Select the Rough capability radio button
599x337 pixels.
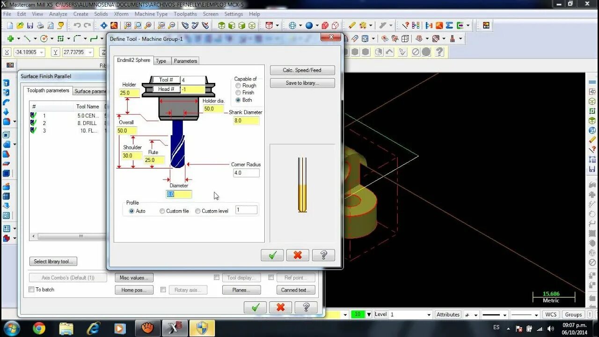[x=238, y=86]
